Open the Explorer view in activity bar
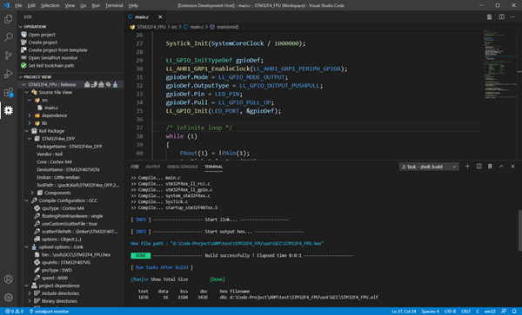Screen dimensions: 522x315 pyautogui.click(x=9, y=19)
